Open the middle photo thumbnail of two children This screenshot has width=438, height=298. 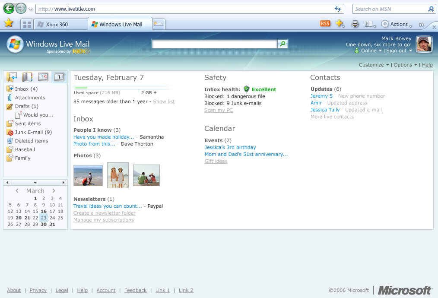pyautogui.click(x=118, y=175)
